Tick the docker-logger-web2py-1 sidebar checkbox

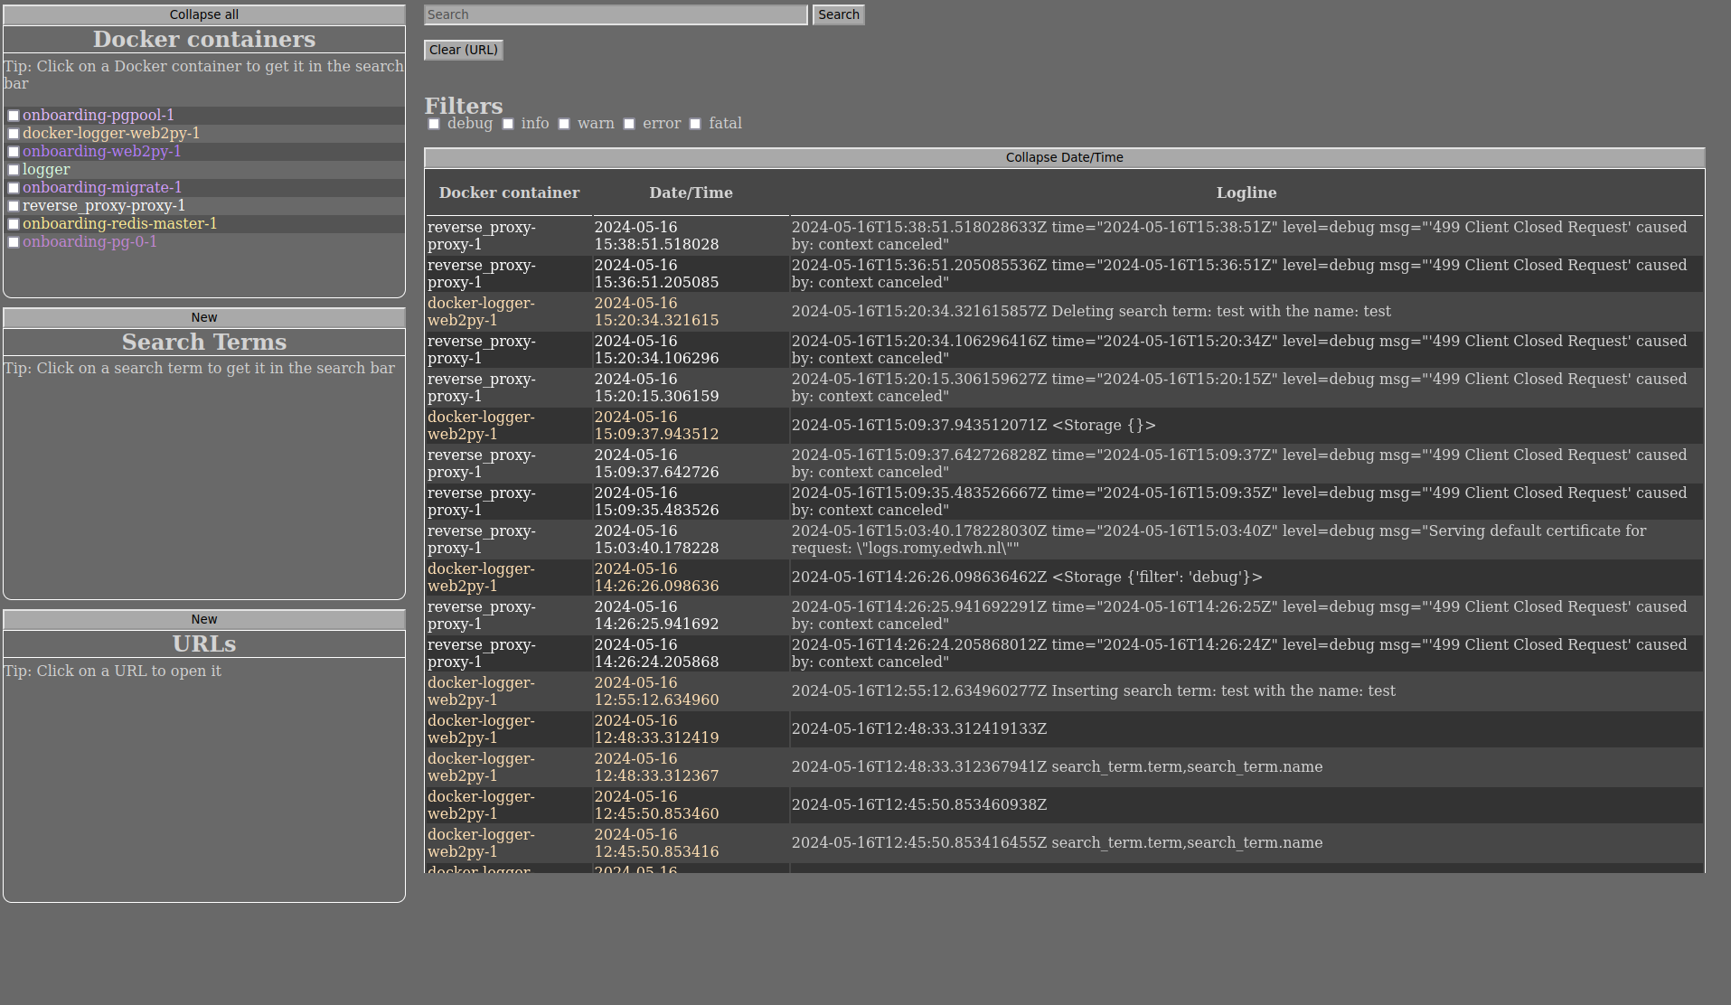click(x=14, y=134)
